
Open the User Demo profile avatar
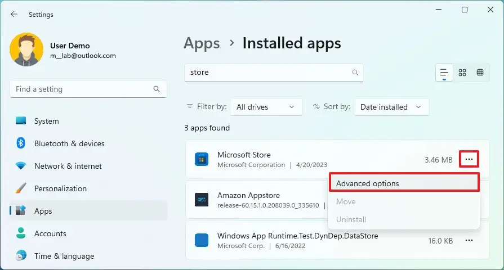tap(26, 49)
